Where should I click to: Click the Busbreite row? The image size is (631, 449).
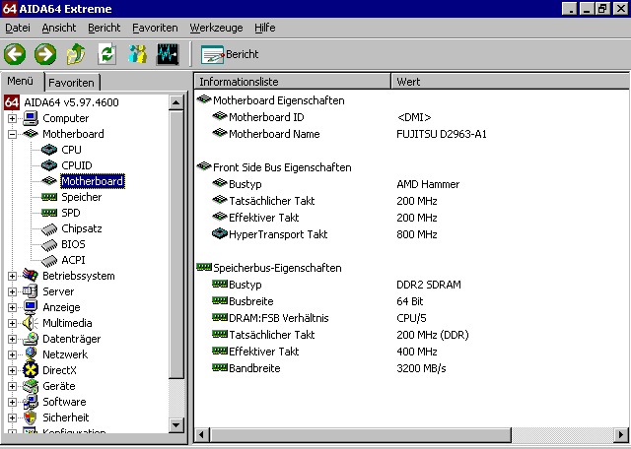pos(411,301)
